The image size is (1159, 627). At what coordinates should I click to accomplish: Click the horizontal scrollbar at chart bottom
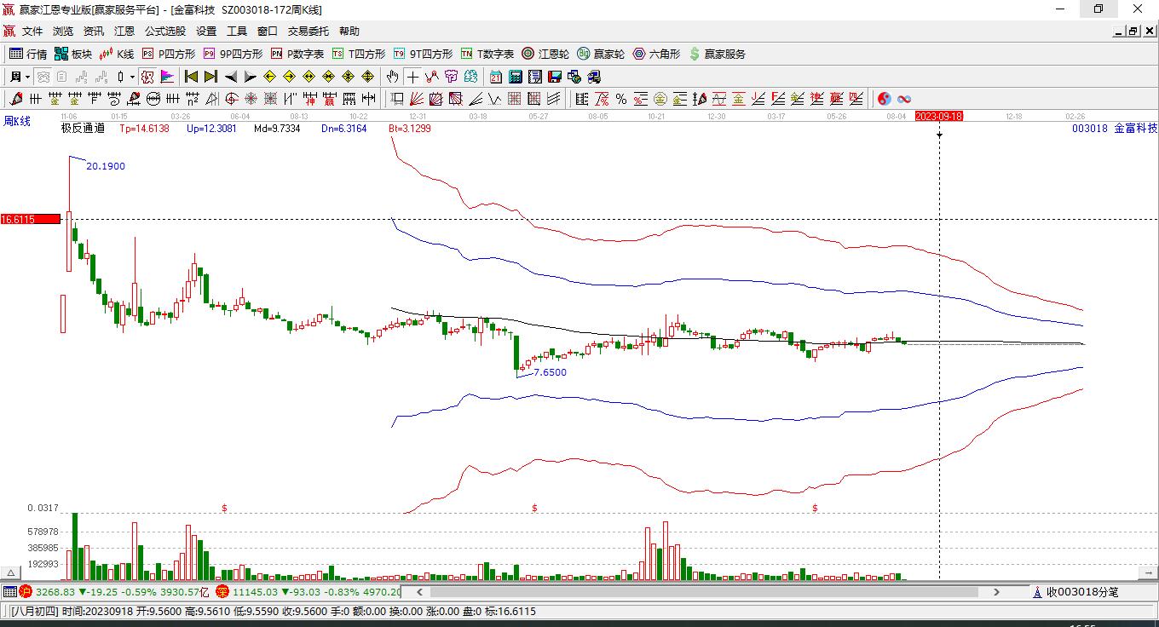(x=705, y=591)
